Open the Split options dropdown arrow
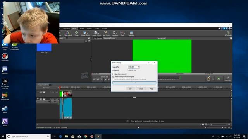This screenshot has height=139, width=248. click(x=213, y=79)
